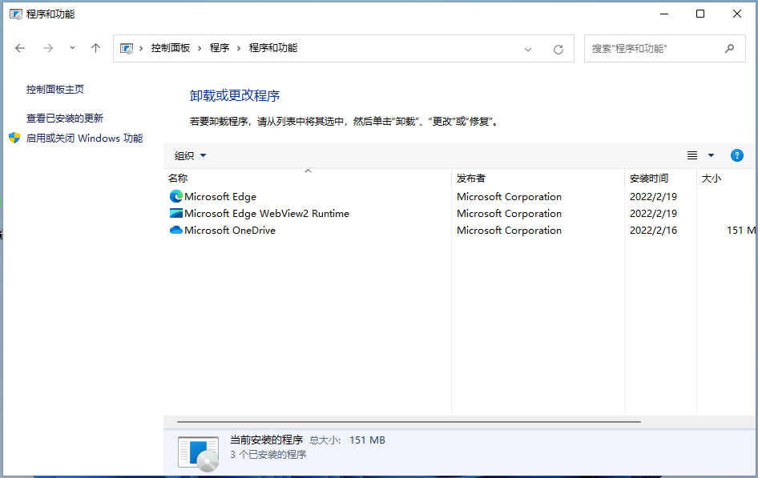This screenshot has height=478, width=758.
Task: Click OneDrive's 2022/2/16 install date
Action: (x=653, y=231)
